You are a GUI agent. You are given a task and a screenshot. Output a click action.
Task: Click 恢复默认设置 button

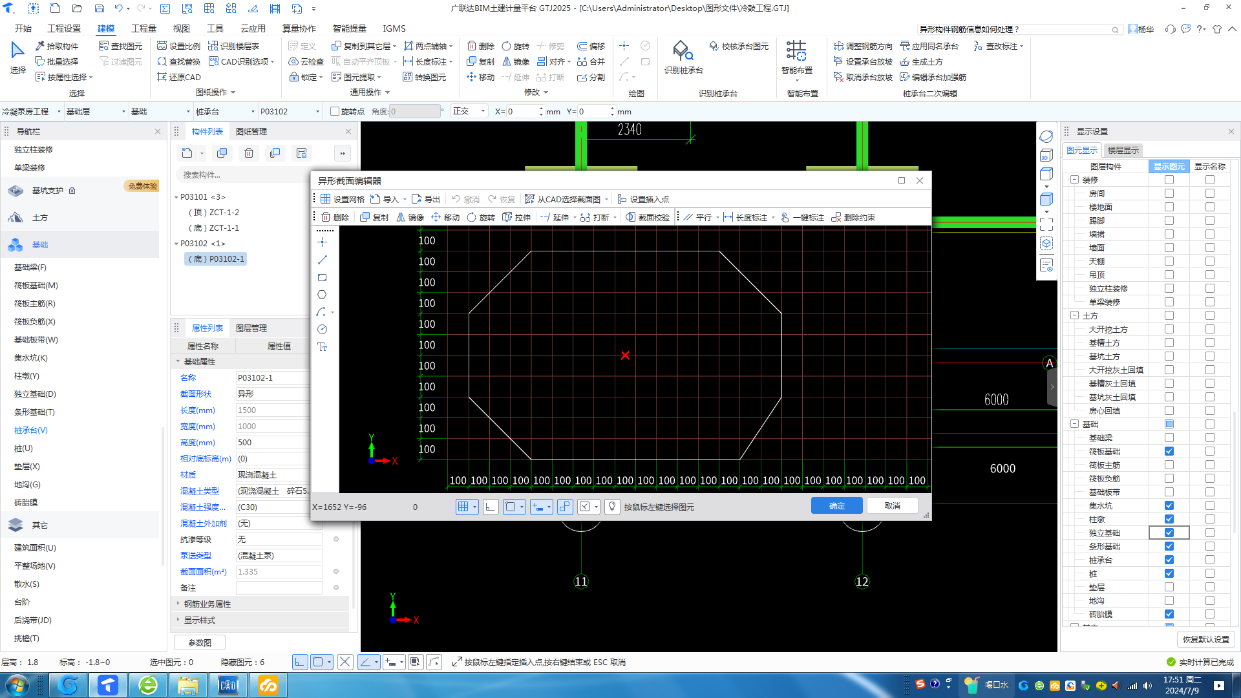(x=1205, y=639)
